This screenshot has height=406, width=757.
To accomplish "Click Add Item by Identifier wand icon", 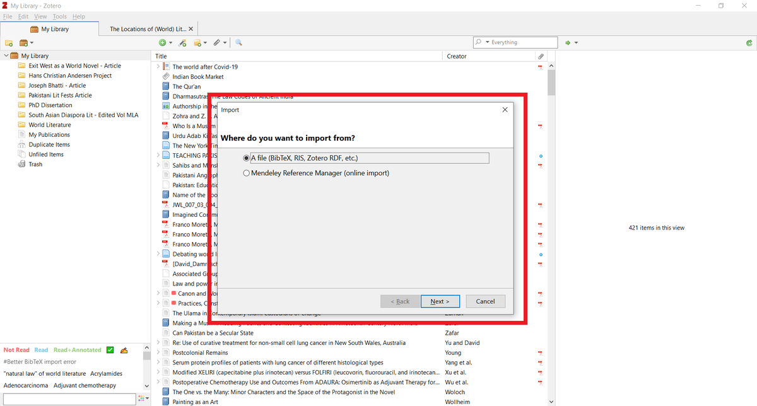I will pyautogui.click(x=182, y=43).
